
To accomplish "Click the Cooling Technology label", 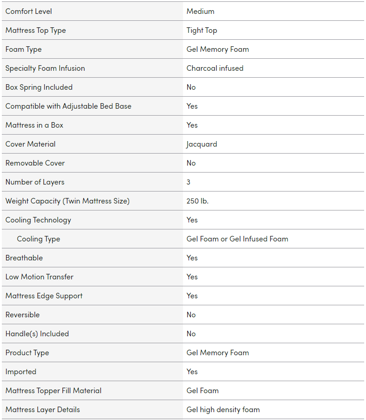I will 38,220.
